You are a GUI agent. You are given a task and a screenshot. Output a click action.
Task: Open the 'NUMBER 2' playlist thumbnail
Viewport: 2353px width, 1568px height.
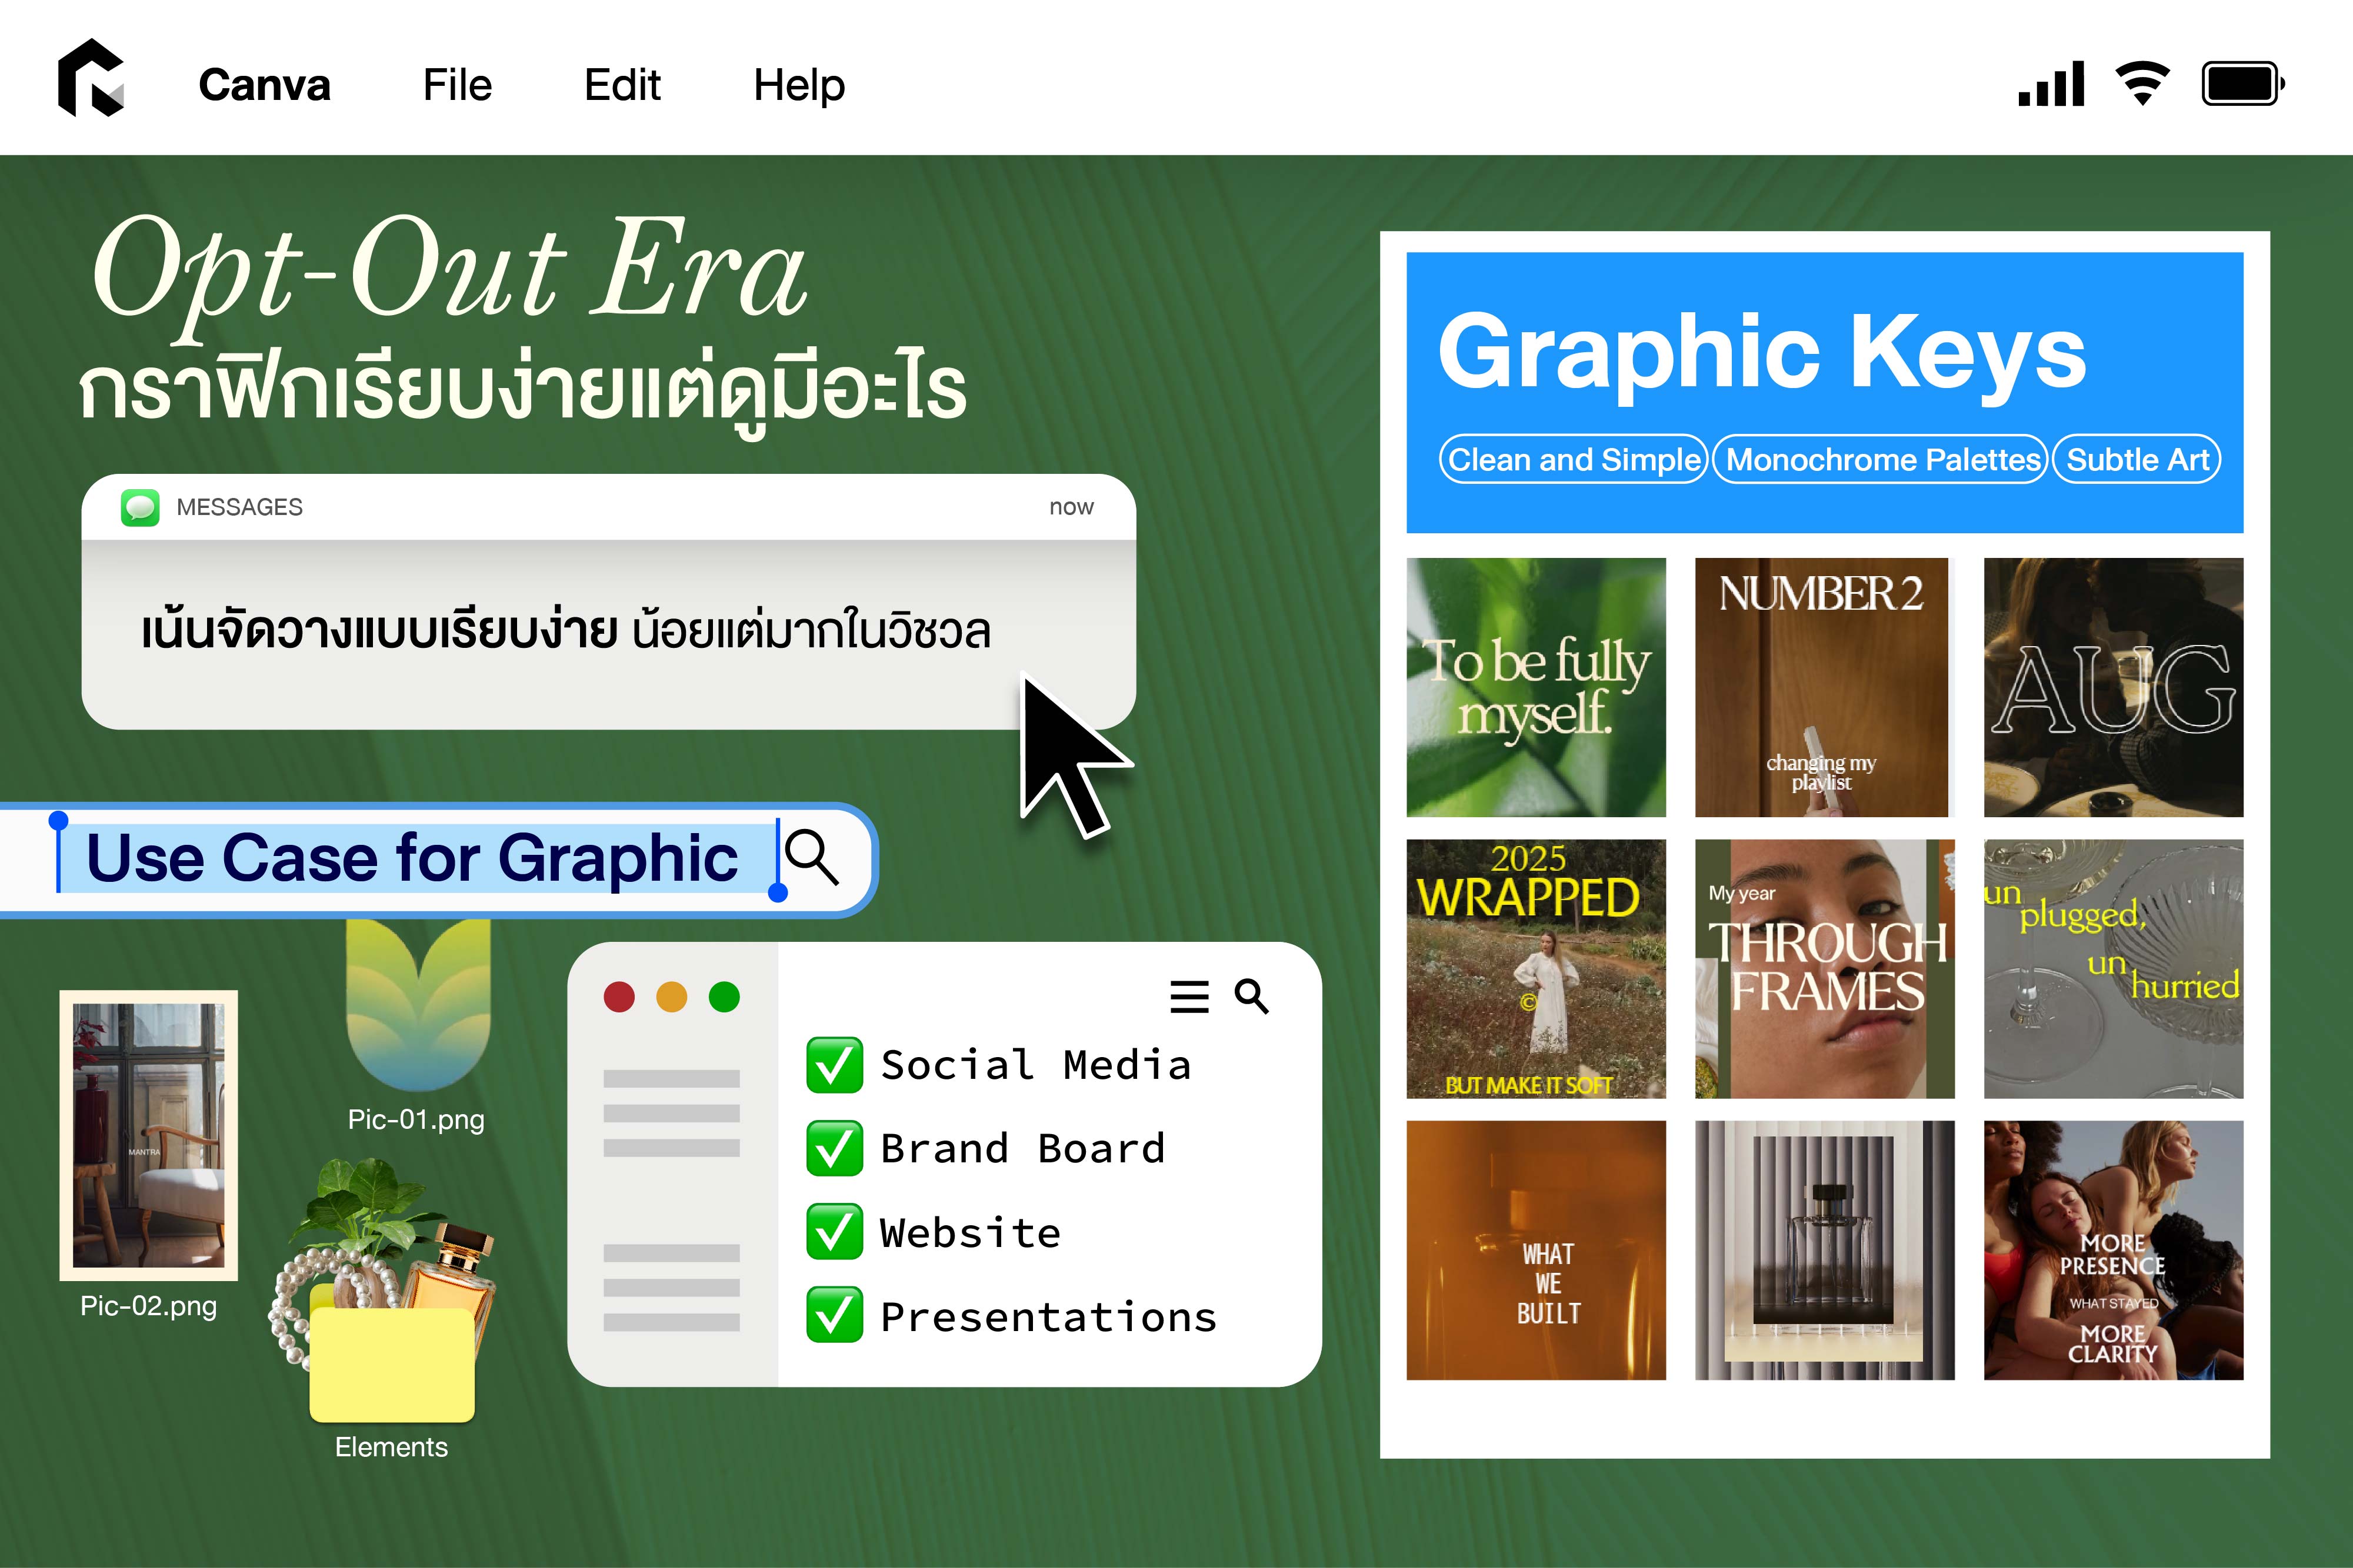[x=1823, y=688]
